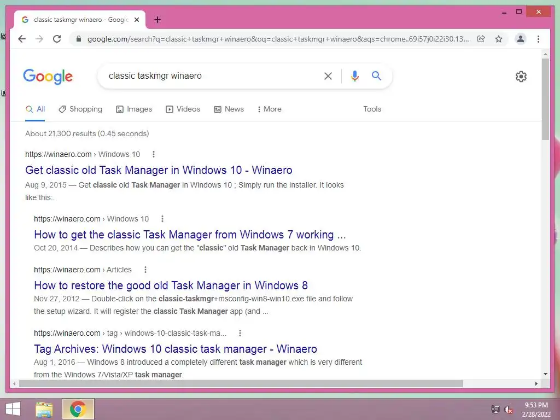Open 'Tag Archives: Windows 10 classic task manager' result
This screenshot has height=420, width=560.
tap(176, 348)
